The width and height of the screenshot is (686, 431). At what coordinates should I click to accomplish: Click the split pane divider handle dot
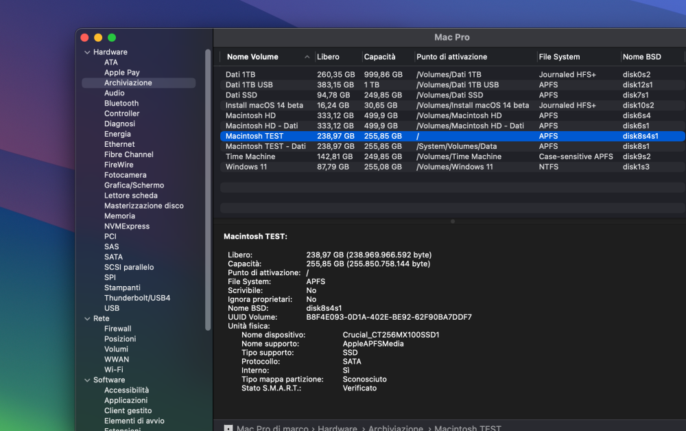(x=452, y=222)
